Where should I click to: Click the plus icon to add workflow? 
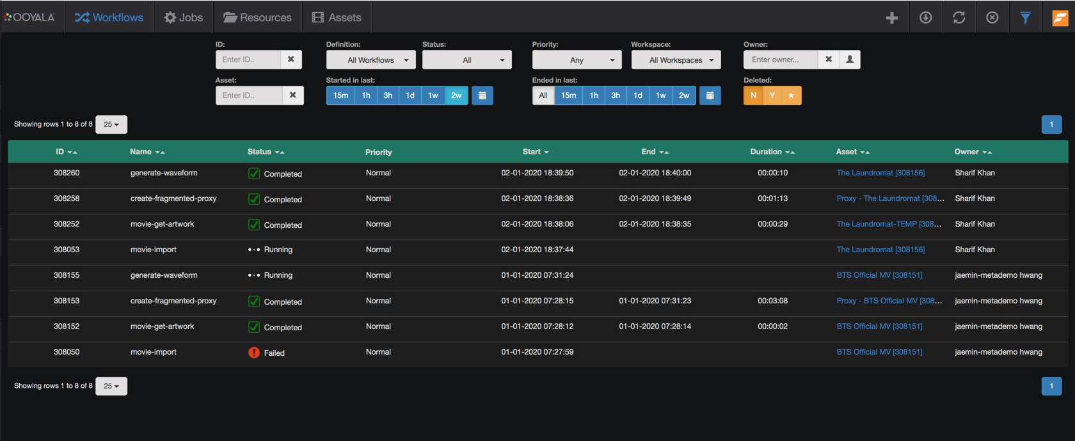pos(891,18)
